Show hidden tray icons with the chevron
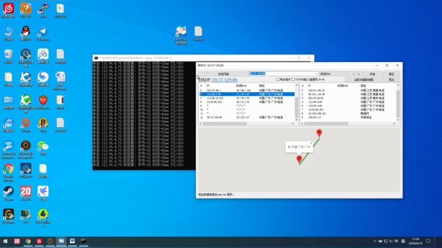 374,241
